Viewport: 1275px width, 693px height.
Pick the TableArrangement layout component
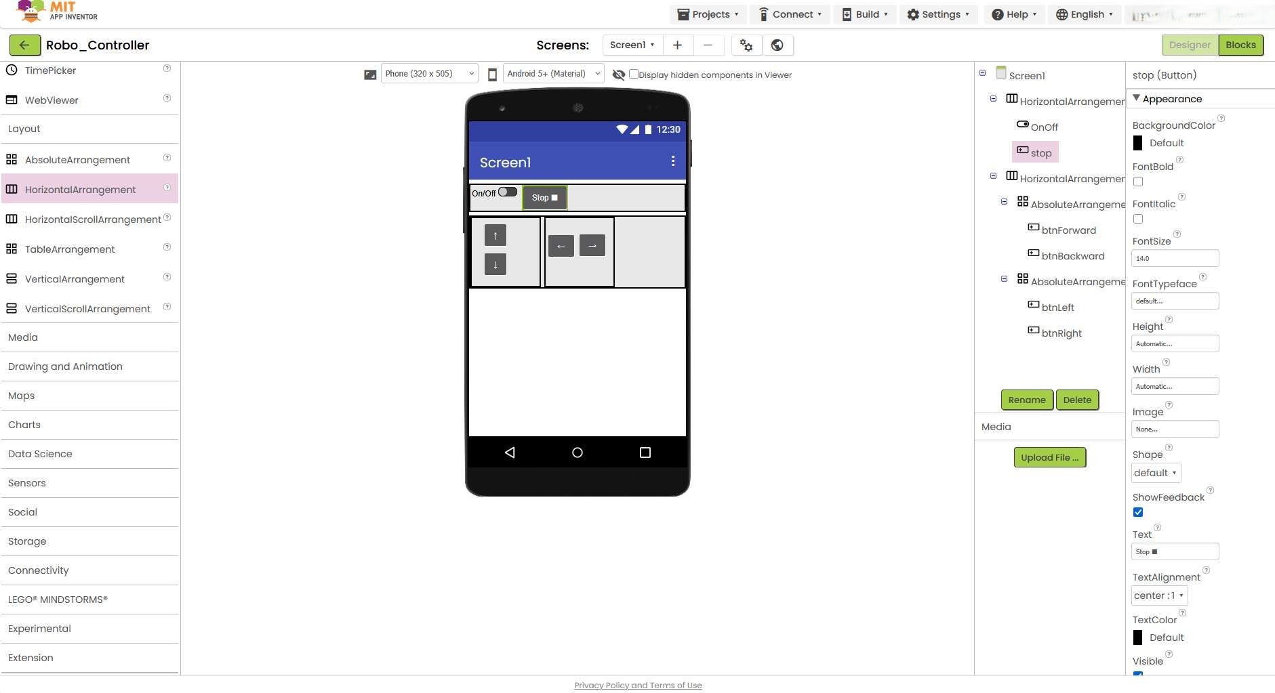point(70,249)
